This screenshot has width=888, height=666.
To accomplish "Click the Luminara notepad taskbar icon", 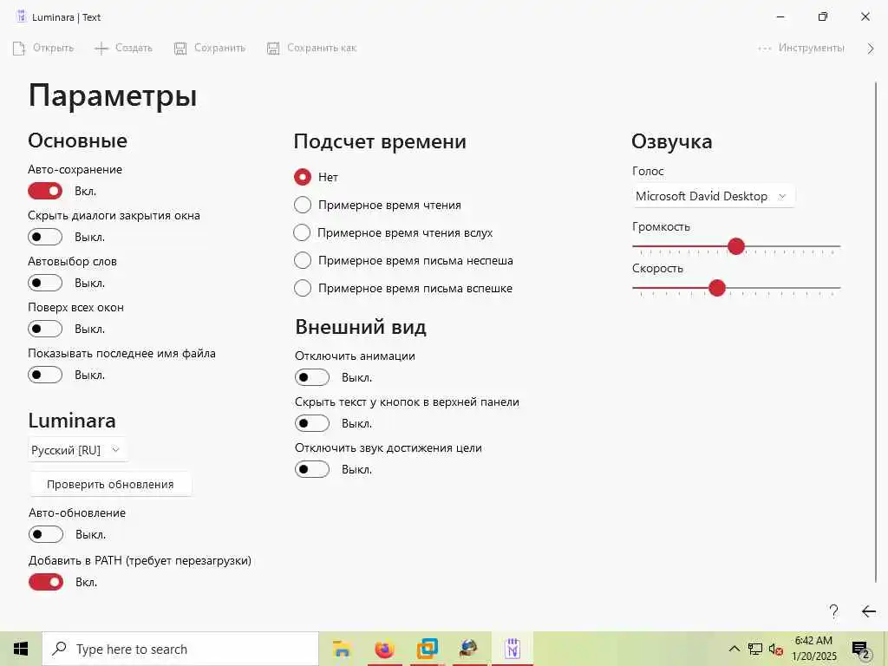I will tap(513, 649).
